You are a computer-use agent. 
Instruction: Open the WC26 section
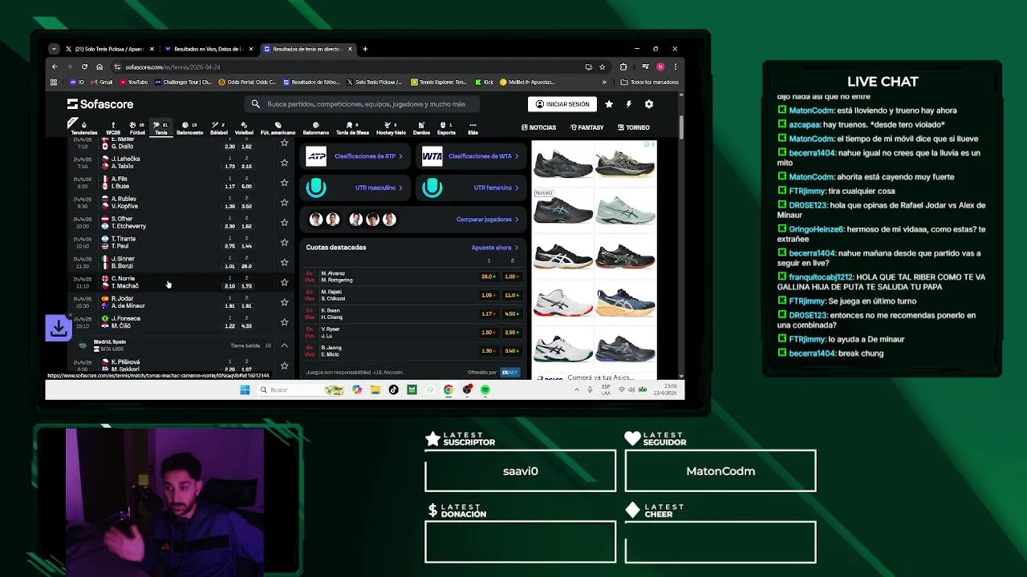113,128
